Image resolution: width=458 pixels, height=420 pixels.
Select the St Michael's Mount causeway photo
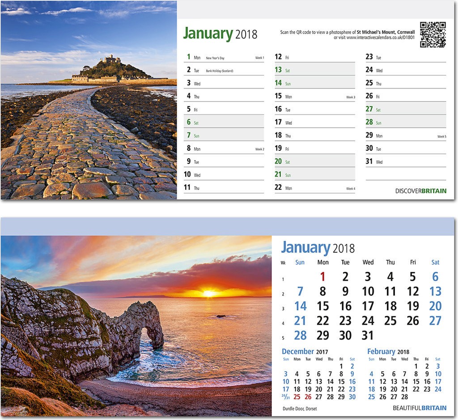(89, 101)
